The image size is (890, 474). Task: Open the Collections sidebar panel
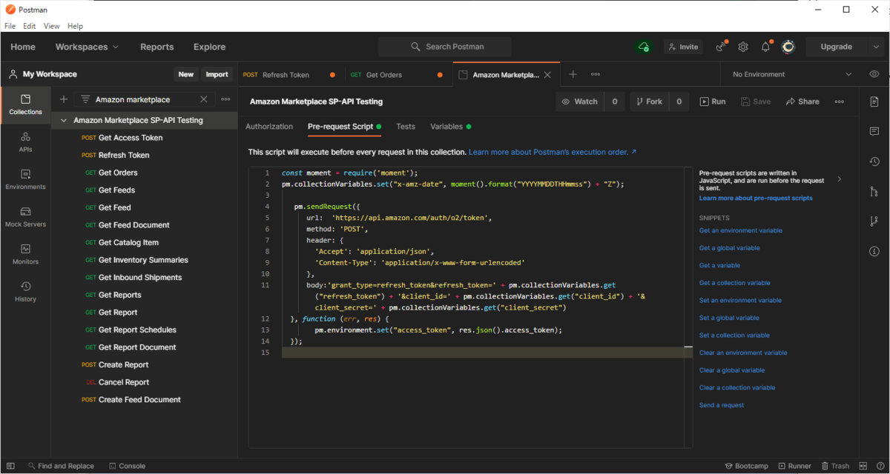pyautogui.click(x=25, y=105)
